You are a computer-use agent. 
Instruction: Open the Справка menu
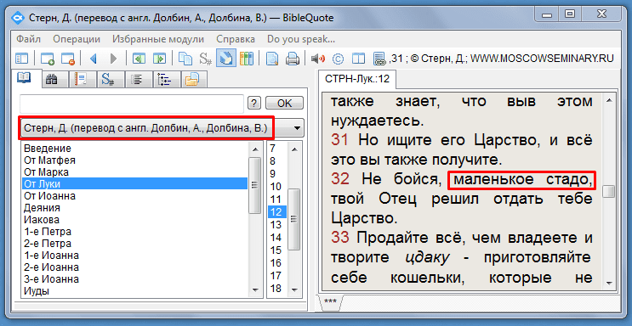236,39
